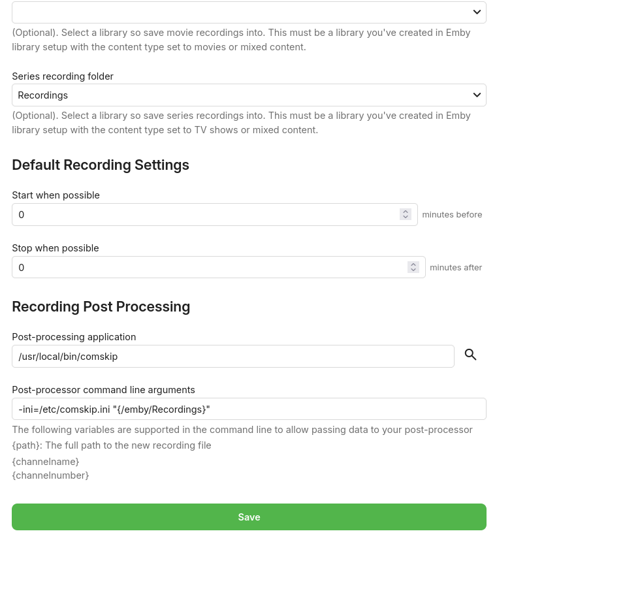Click inside the /usr/local/bin/comskip path field
The height and width of the screenshot is (593, 640).
coord(232,356)
